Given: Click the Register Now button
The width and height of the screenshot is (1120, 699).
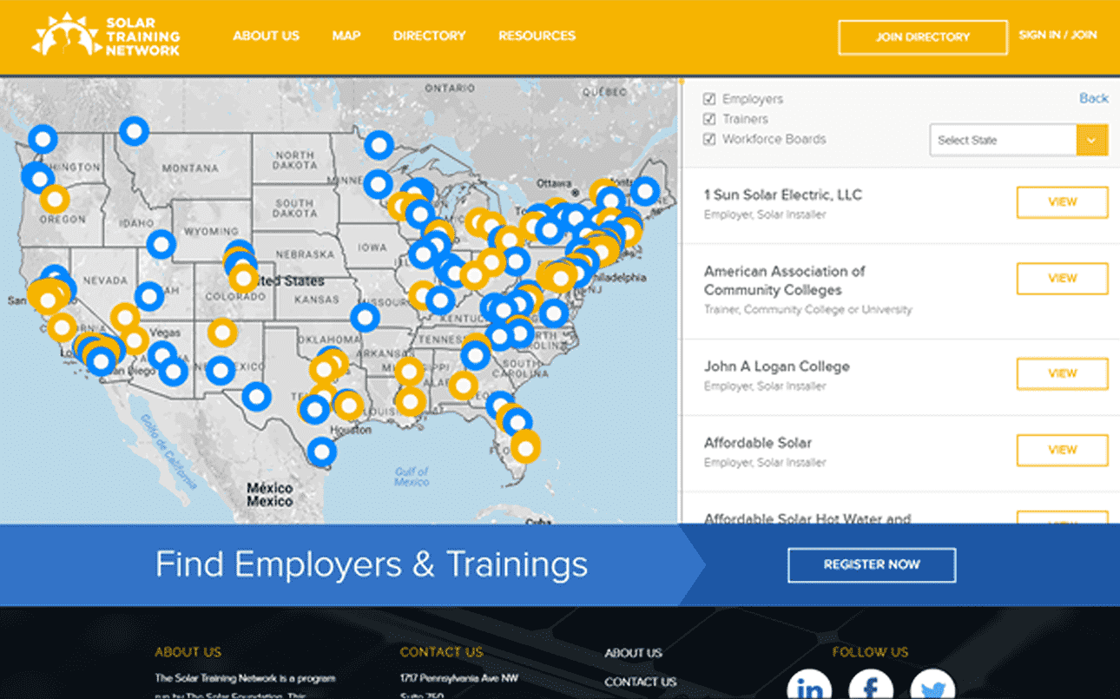Looking at the screenshot, I should point(872,564).
